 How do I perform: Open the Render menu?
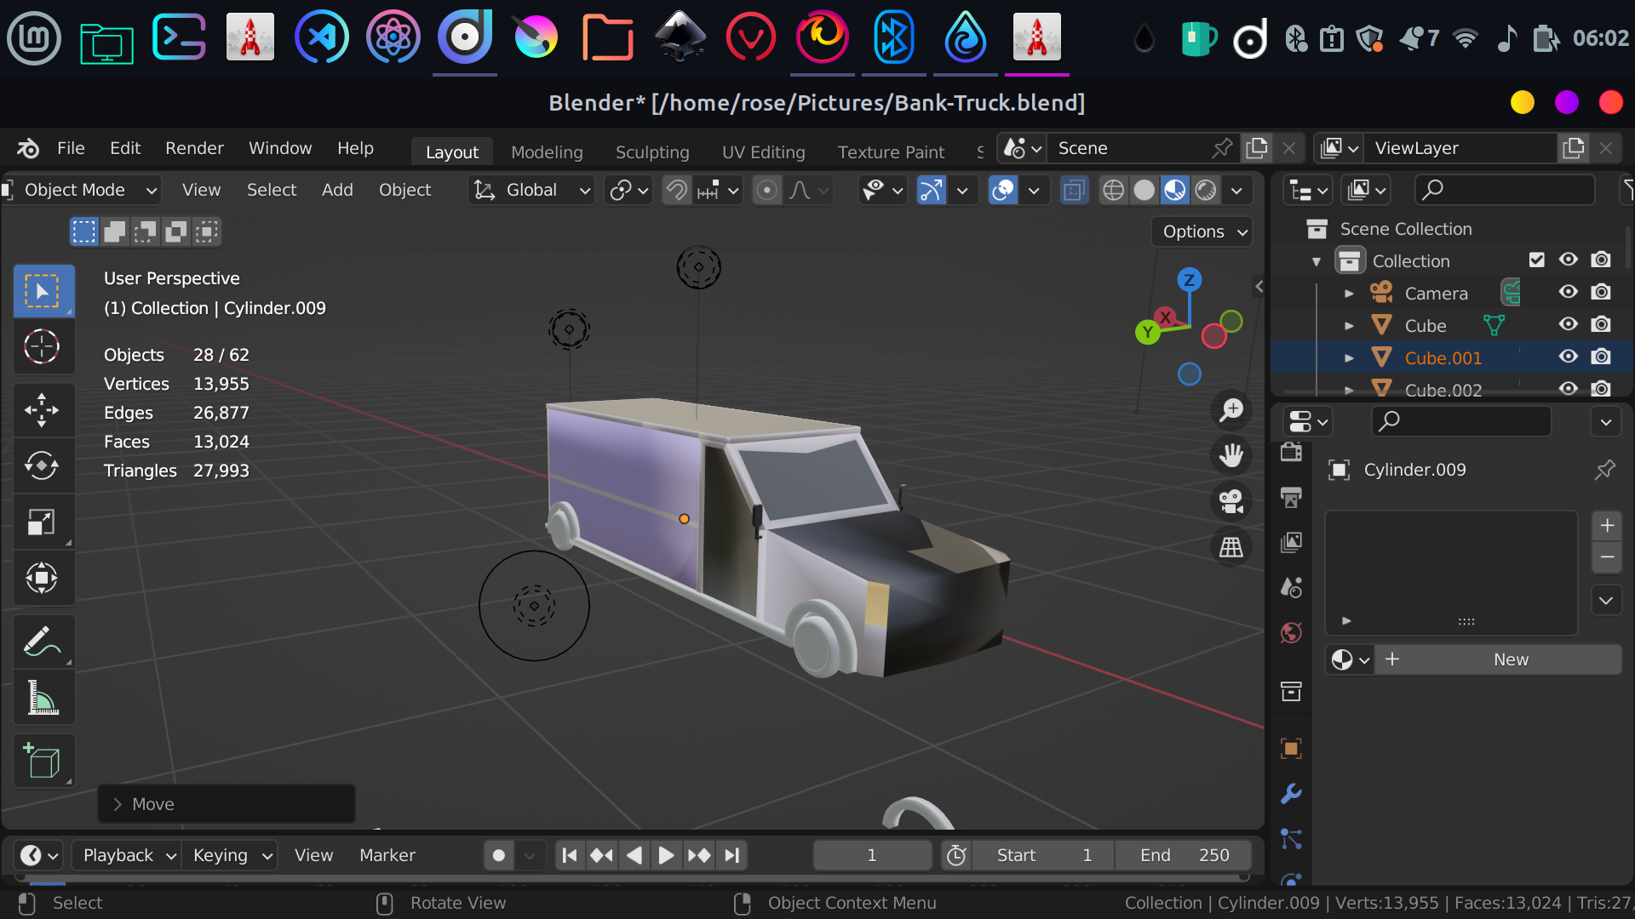(194, 148)
